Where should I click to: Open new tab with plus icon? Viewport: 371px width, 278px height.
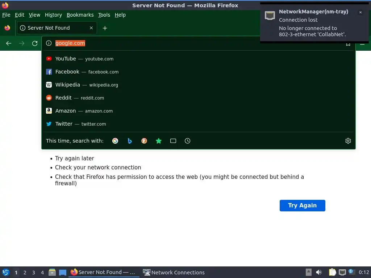[x=105, y=28]
